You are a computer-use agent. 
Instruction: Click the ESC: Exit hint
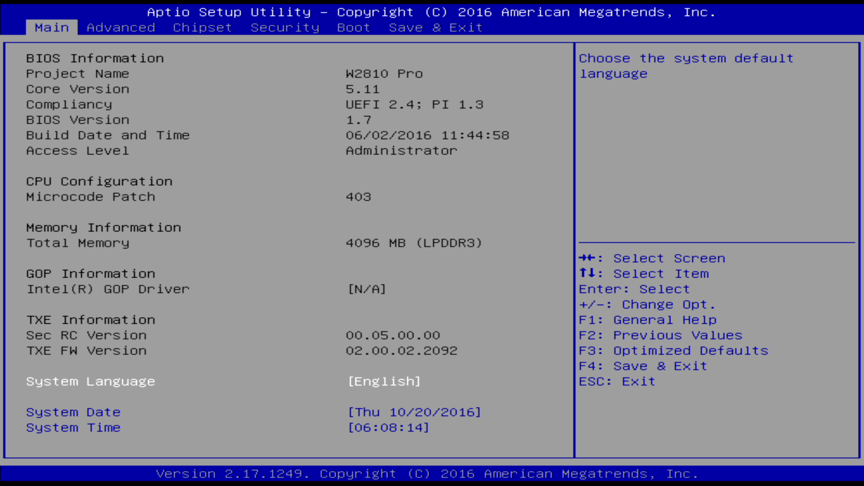click(x=616, y=382)
